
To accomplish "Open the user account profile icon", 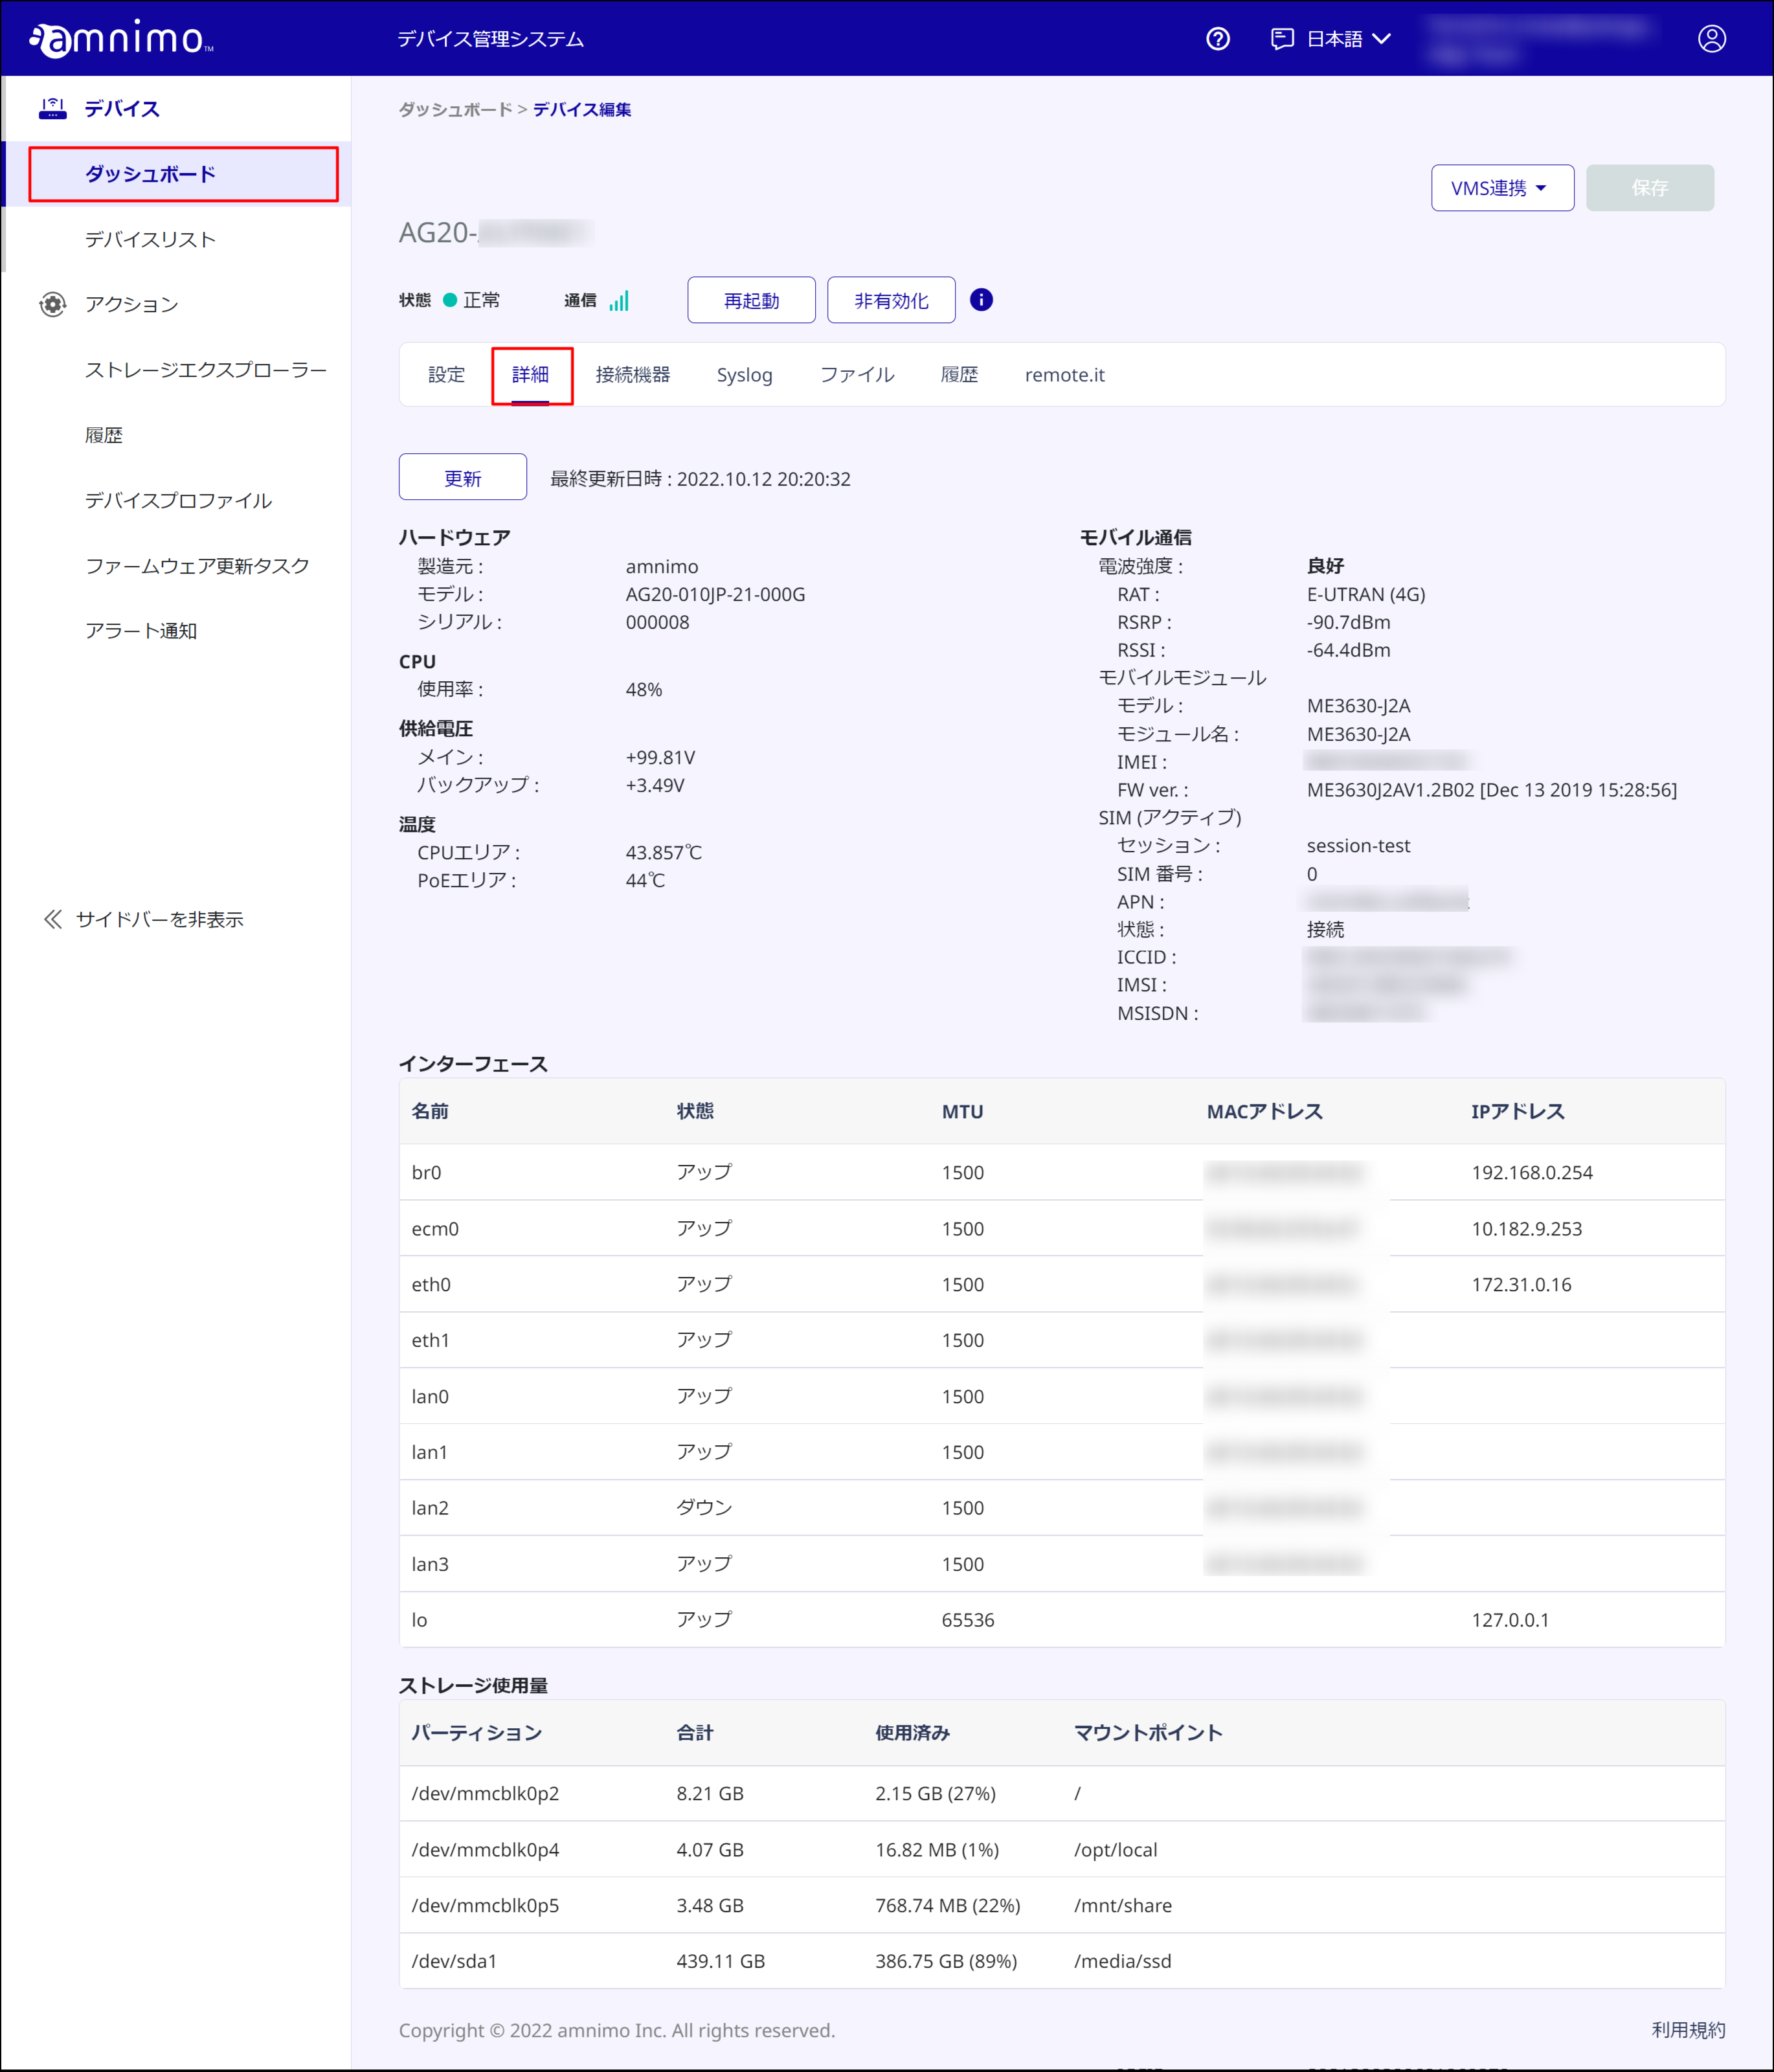I will [1711, 39].
